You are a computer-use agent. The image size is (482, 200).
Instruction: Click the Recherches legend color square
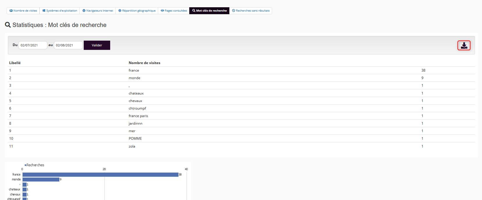(x=25, y=165)
